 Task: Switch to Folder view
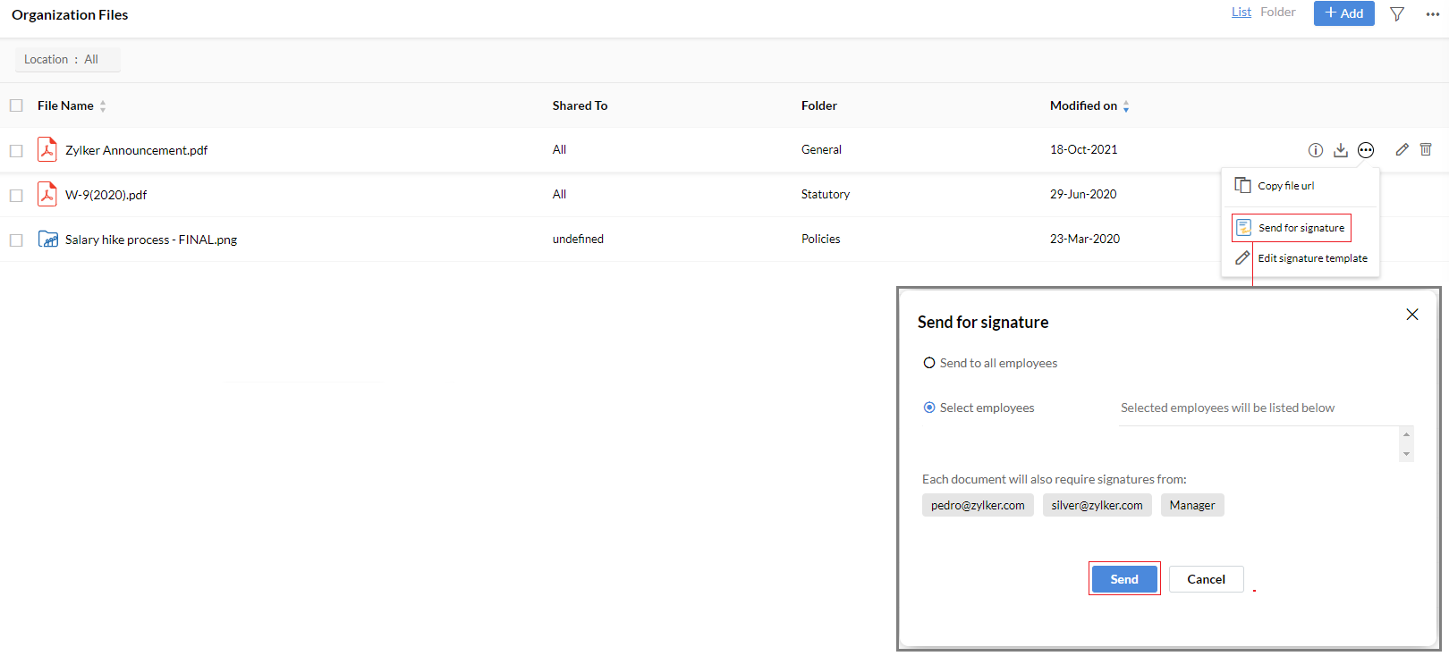[1277, 12]
